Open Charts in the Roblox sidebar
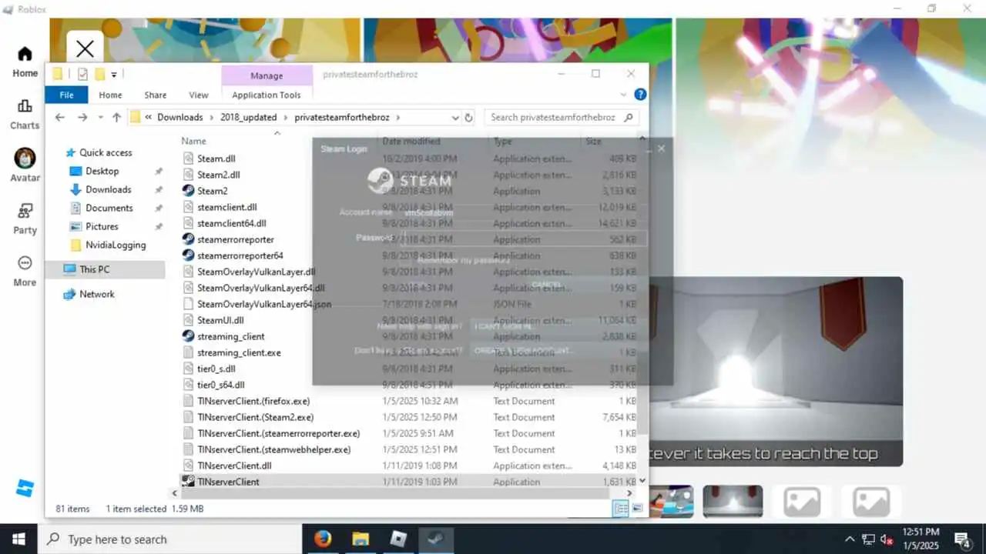This screenshot has width=986, height=554. point(25,106)
